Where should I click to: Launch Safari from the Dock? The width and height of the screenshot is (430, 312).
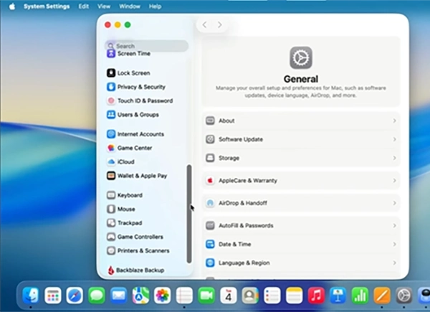click(x=75, y=296)
